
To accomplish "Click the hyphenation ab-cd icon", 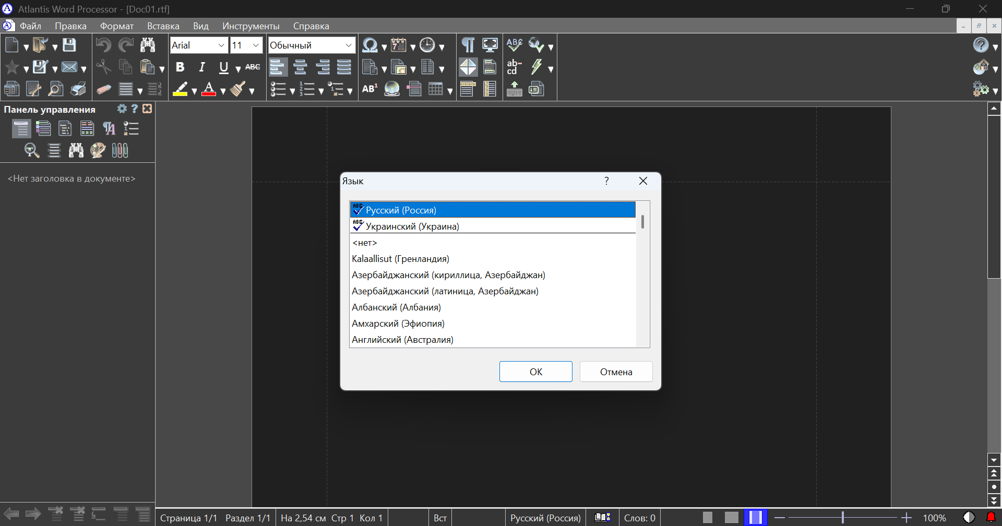I will point(514,67).
